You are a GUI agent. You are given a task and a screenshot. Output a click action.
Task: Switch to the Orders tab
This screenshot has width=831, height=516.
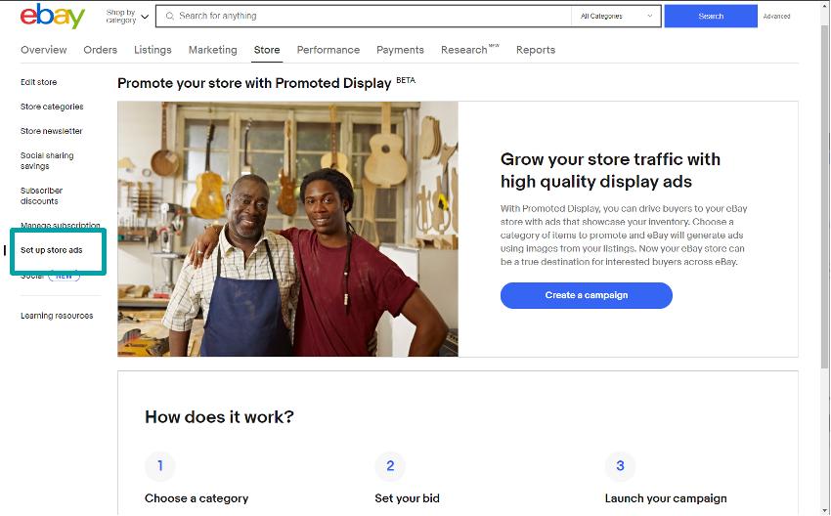(100, 50)
